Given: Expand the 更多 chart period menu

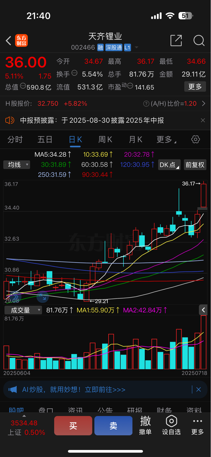Looking at the screenshot, I should 166,139.
